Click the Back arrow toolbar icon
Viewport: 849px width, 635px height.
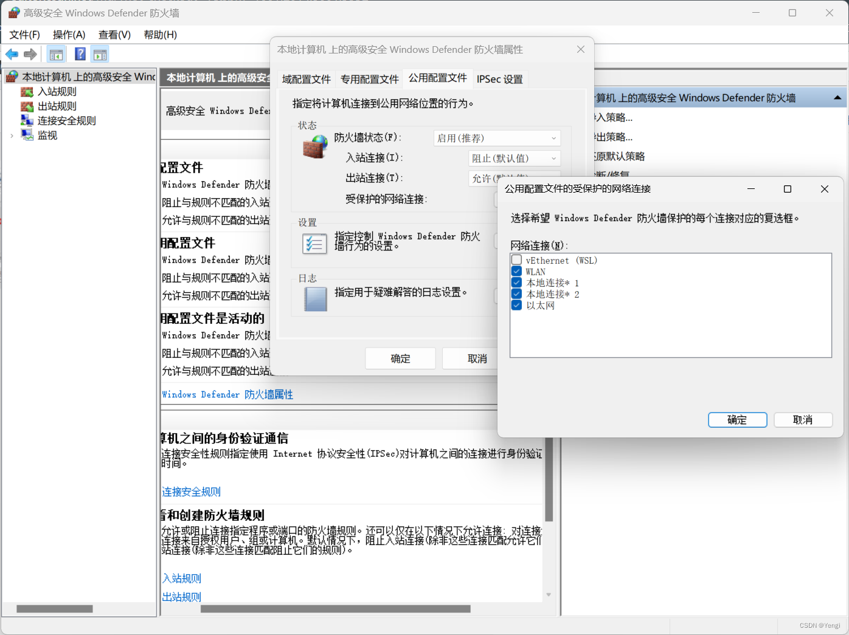(x=12, y=55)
